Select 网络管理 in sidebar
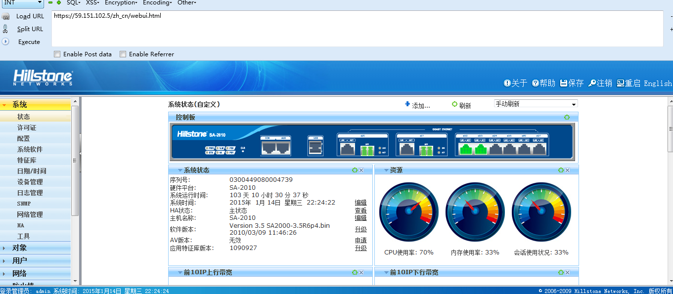Viewport: 673px width, 294px height. pos(36,214)
